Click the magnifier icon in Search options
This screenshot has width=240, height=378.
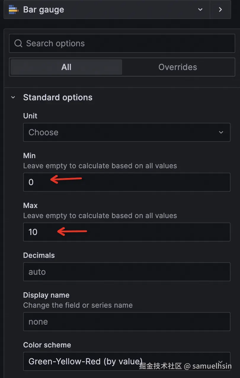point(18,44)
